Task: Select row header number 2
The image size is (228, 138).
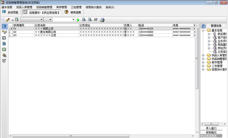Action: pyautogui.click(x=11, y=32)
